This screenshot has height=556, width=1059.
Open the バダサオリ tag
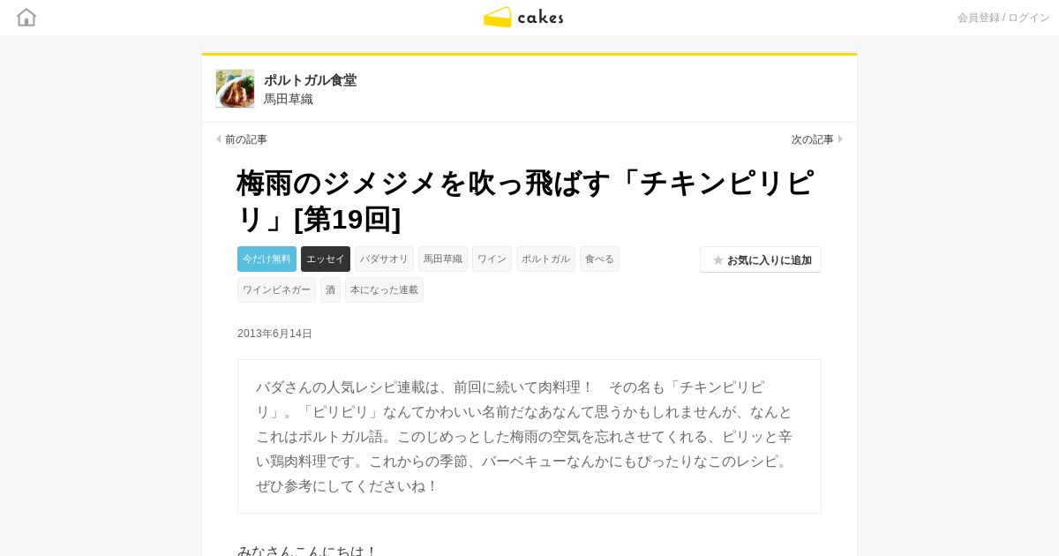(384, 259)
